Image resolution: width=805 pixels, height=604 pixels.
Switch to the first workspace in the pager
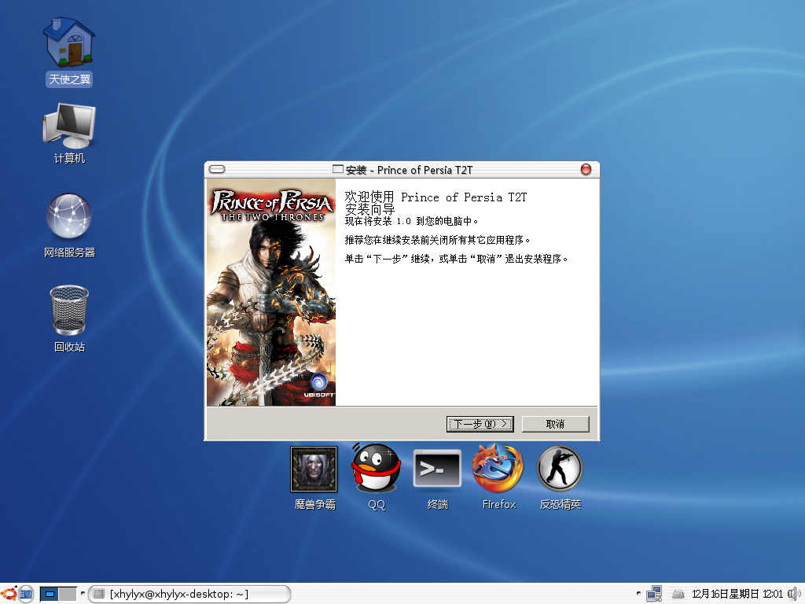pos(50,595)
